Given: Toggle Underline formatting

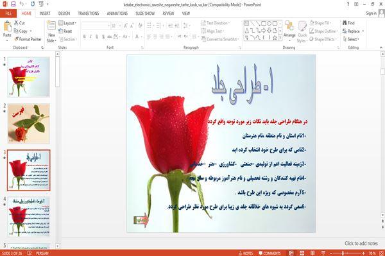Looking at the screenshot, I should (97, 37).
